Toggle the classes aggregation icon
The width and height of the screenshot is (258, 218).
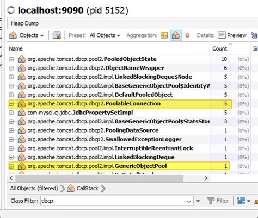(x=176, y=35)
